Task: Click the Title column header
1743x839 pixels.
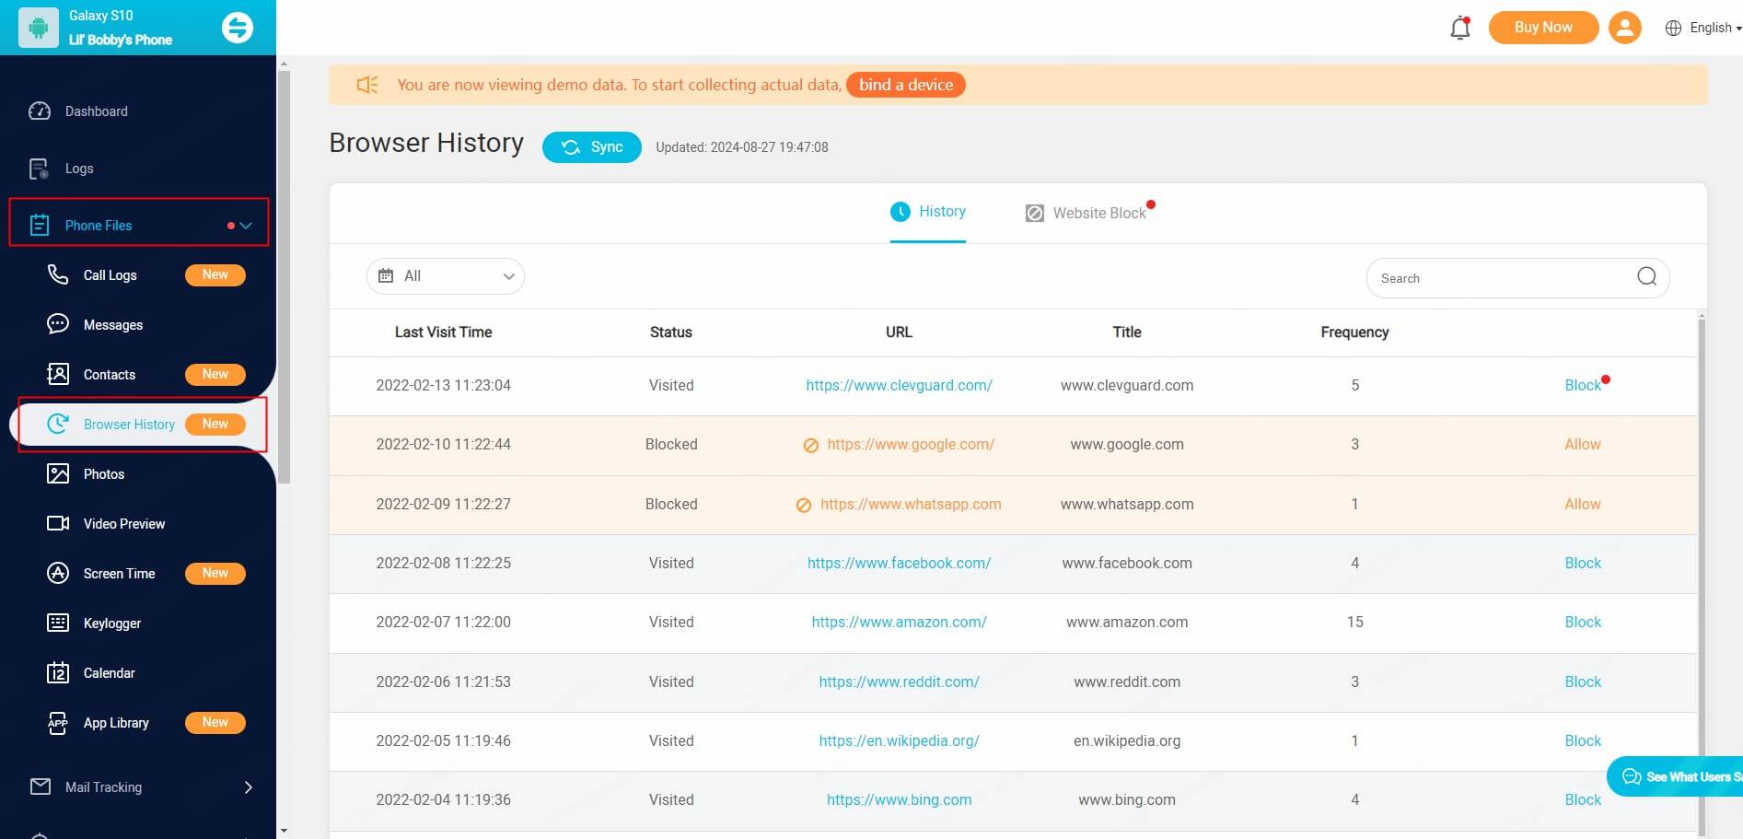Action: (1127, 332)
